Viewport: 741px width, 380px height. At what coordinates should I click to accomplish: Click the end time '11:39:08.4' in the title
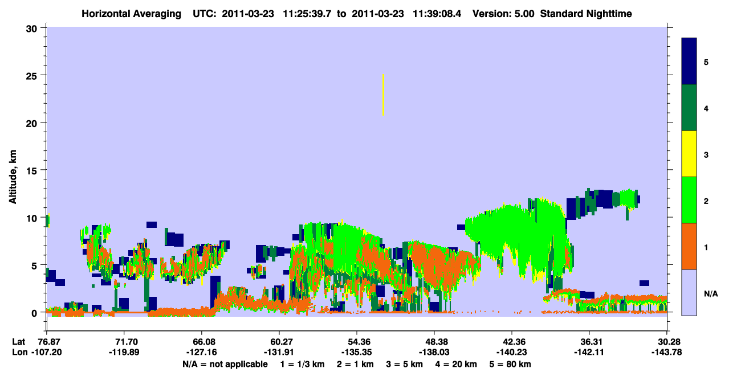click(x=436, y=14)
